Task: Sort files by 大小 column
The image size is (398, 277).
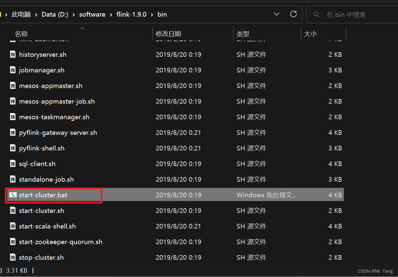Action: [x=310, y=34]
